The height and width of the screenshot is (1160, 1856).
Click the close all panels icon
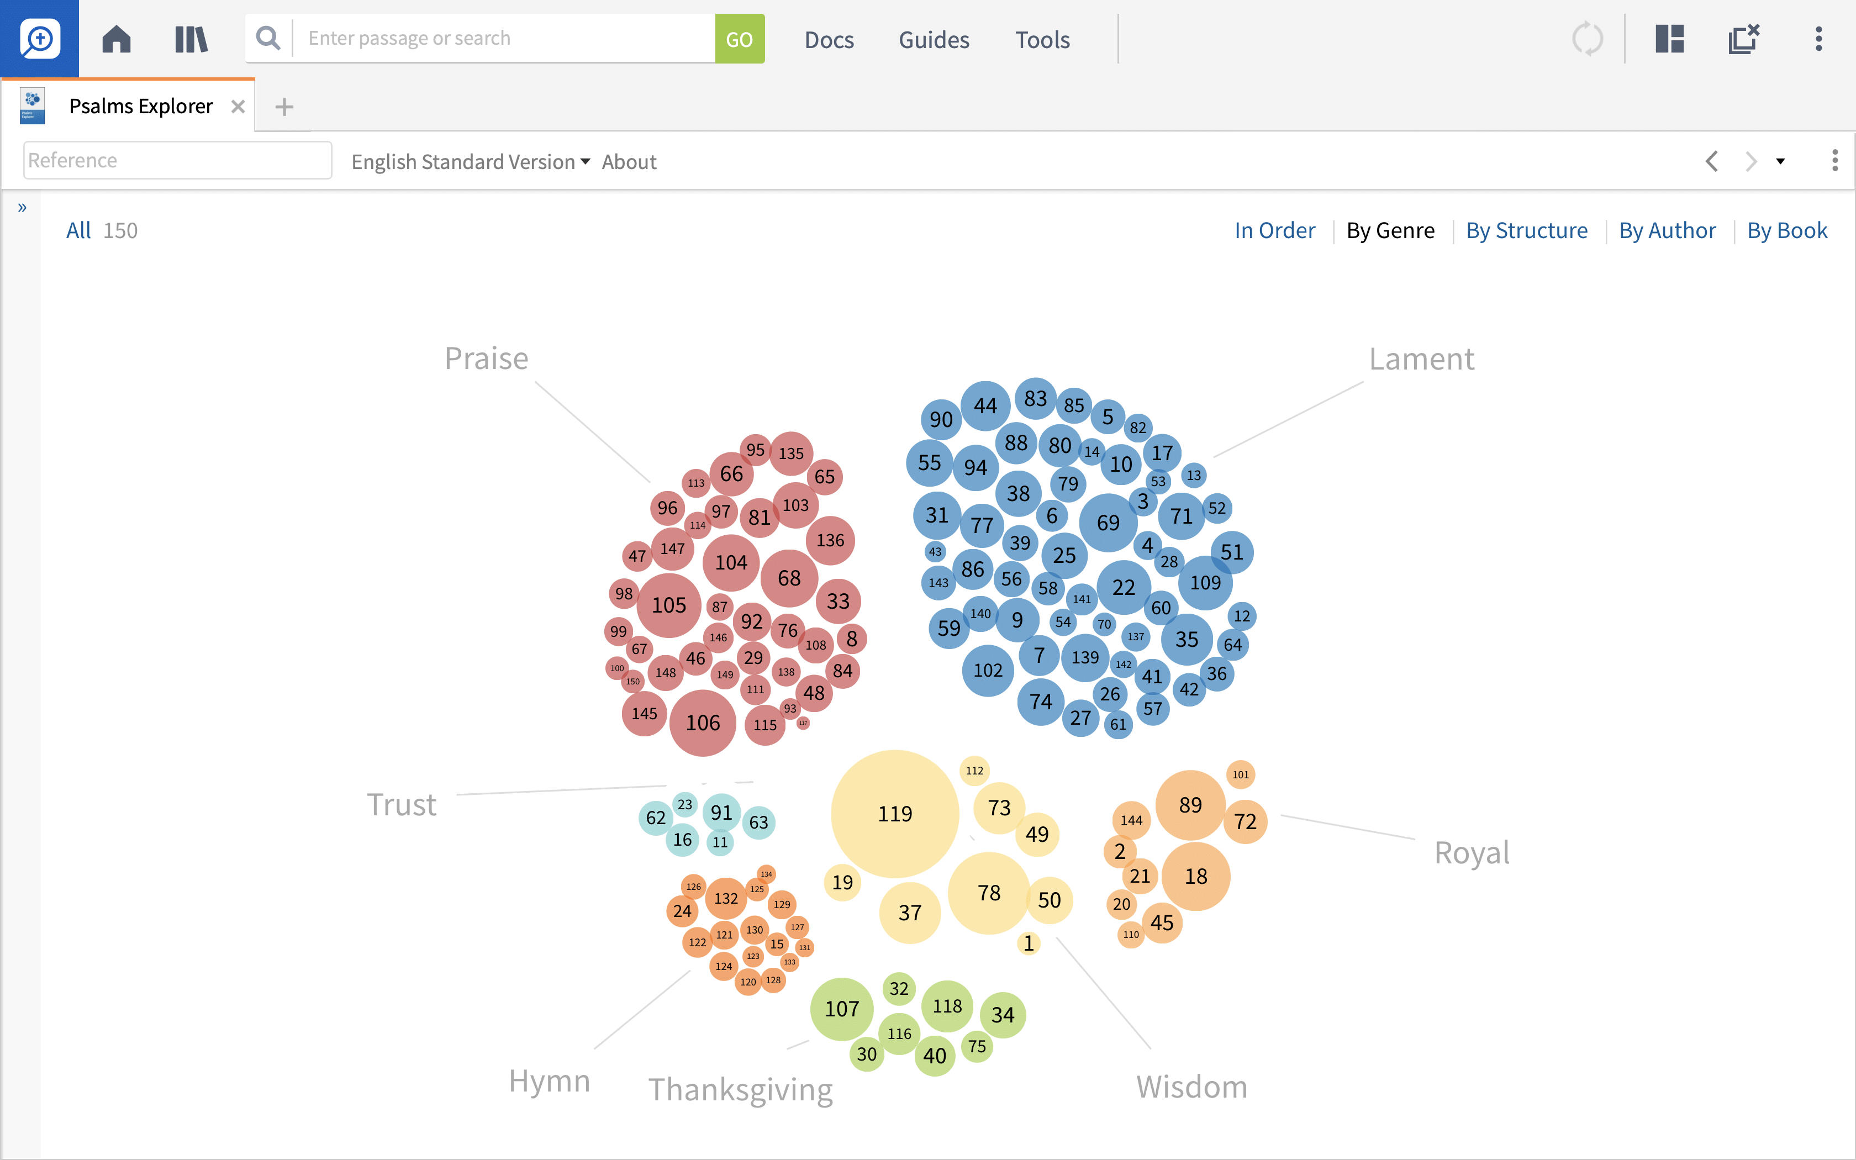pyautogui.click(x=1744, y=38)
